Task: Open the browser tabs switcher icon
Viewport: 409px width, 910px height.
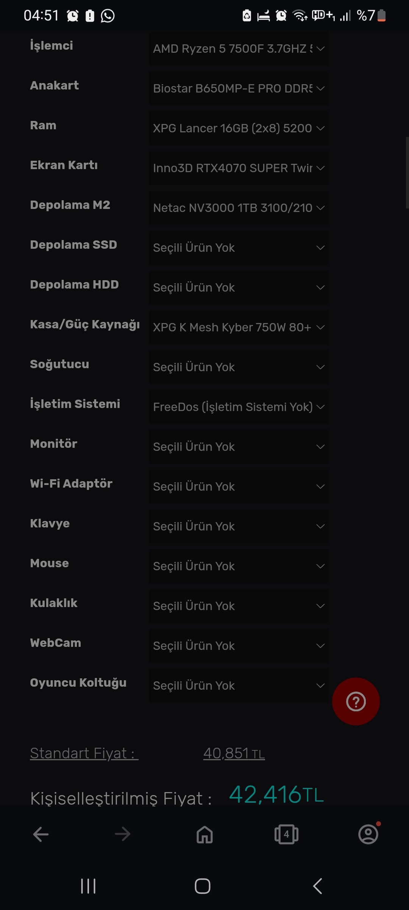Action: point(286,834)
